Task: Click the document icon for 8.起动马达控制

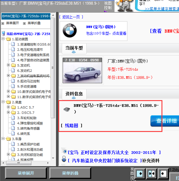Action: (x=13, y=81)
